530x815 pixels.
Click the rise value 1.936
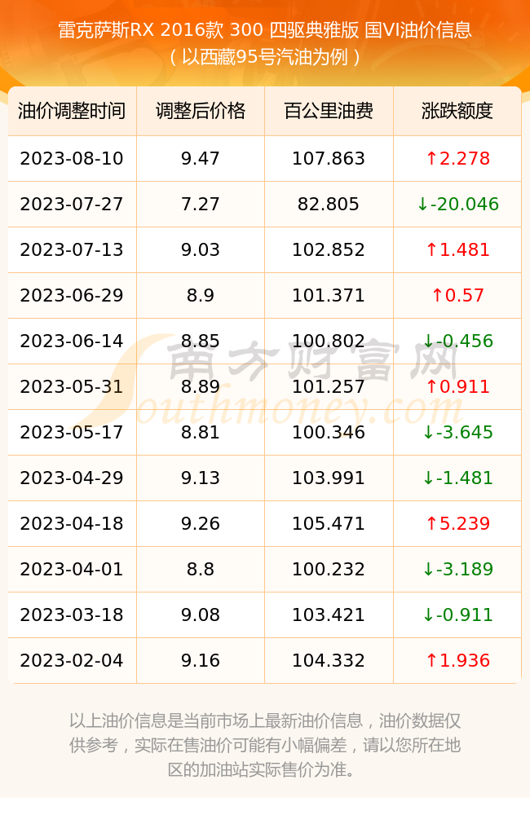point(457,661)
